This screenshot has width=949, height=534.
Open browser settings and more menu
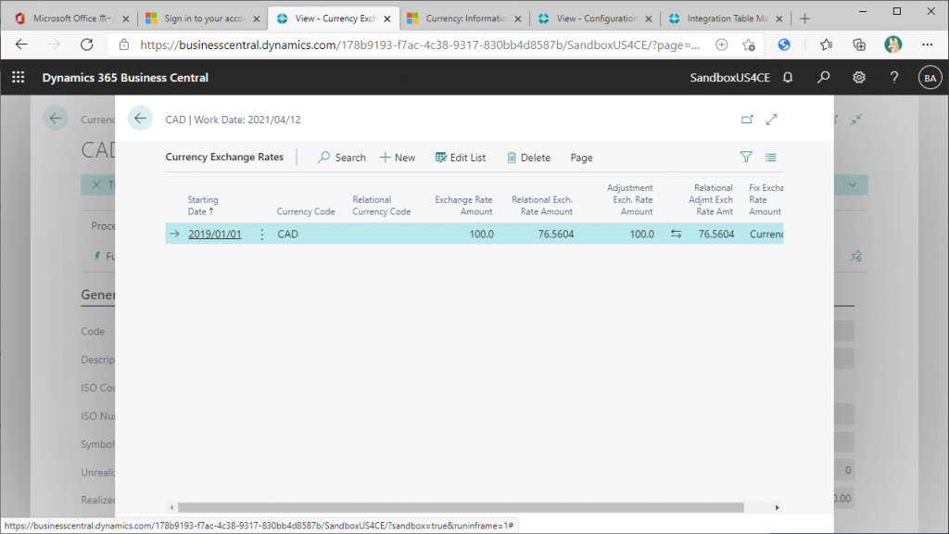tap(927, 44)
